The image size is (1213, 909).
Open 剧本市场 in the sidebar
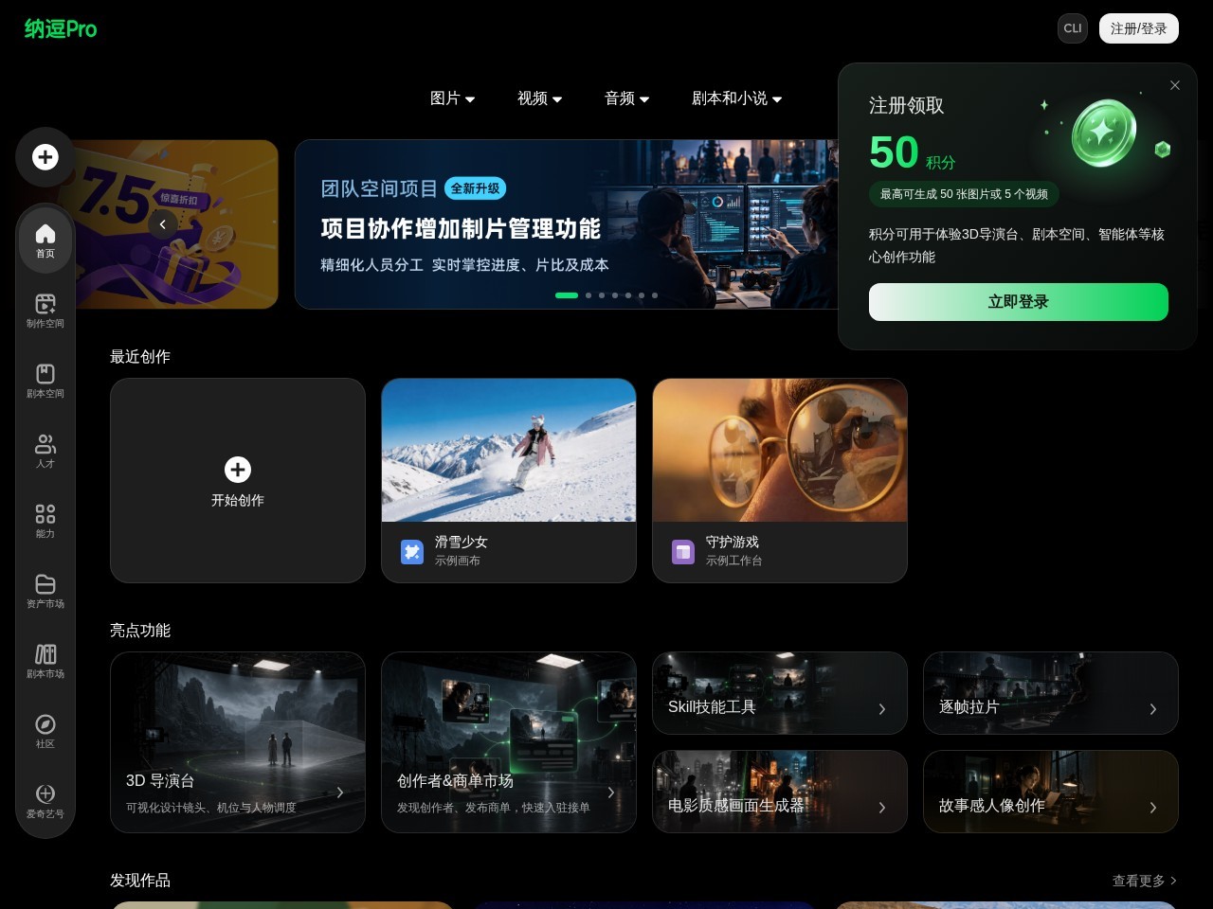point(45,661)
